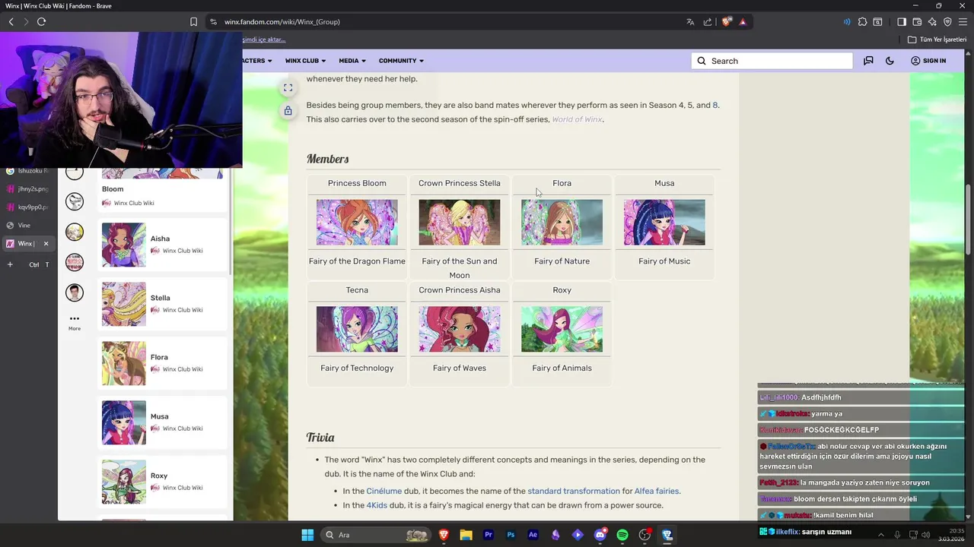Click the Fairy of Technology caption
Image resolution: width=974 pixels, height=547 pixels.
357,368
